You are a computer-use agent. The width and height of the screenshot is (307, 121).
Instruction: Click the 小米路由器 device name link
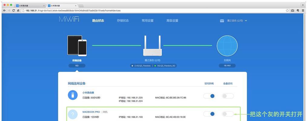coord(88,93)
